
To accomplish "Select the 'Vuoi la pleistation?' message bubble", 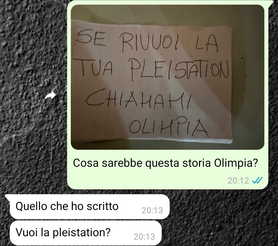I will (x=86, y=233).
